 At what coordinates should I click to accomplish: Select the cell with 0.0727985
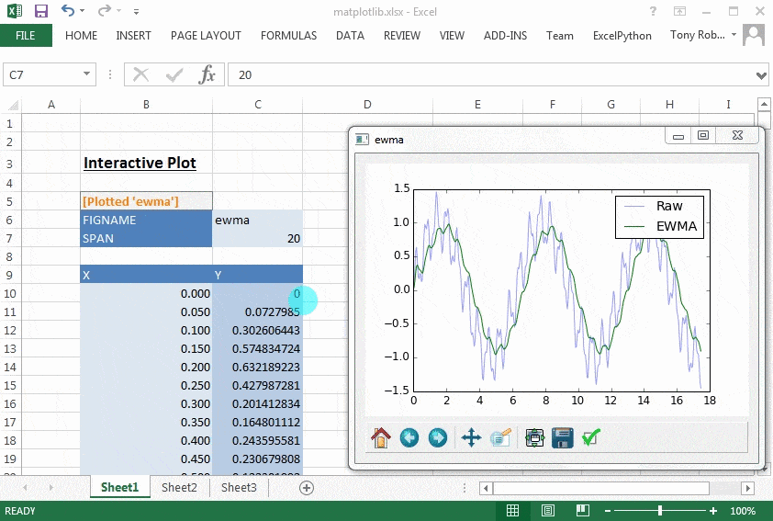point(258,311)
